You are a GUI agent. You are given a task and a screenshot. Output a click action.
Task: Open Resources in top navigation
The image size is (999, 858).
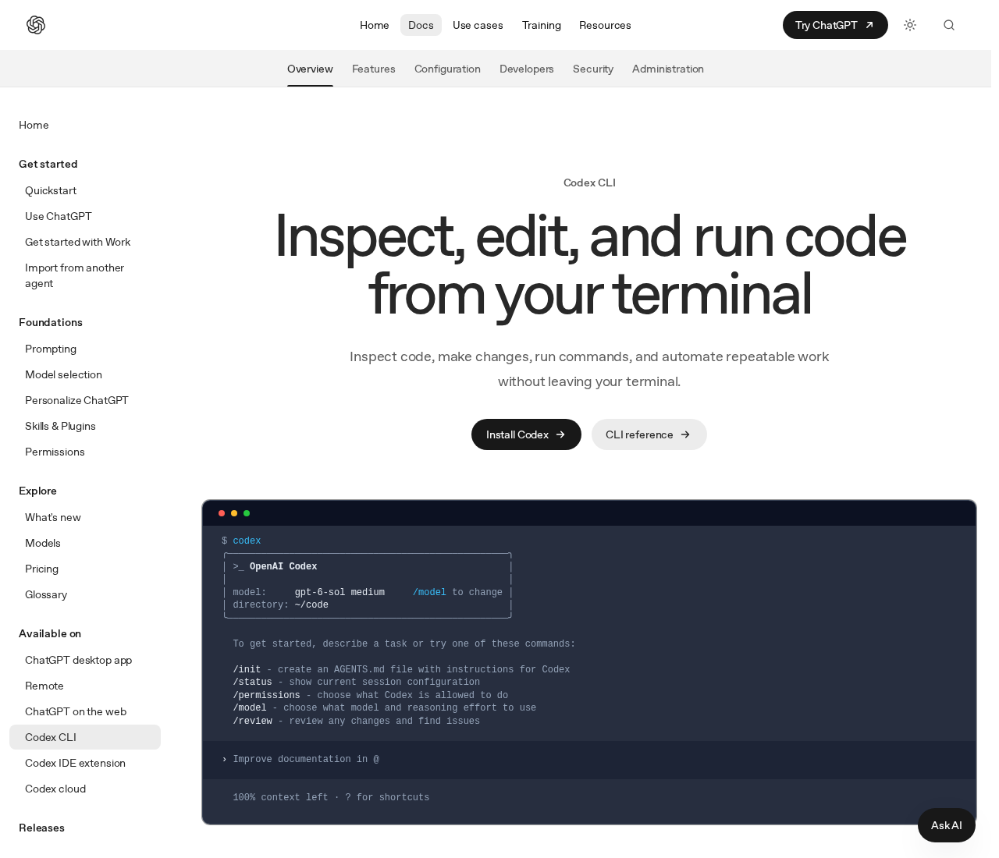605,25
